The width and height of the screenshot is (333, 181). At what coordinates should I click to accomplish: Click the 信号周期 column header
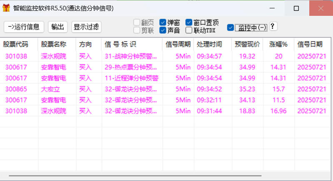(x=178, y=44)
